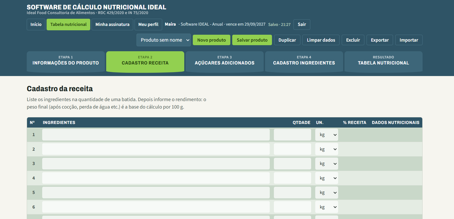The height and width of the screenshot is (219, 454).
Task: Go to the Início page
Action: coord(36,25)
